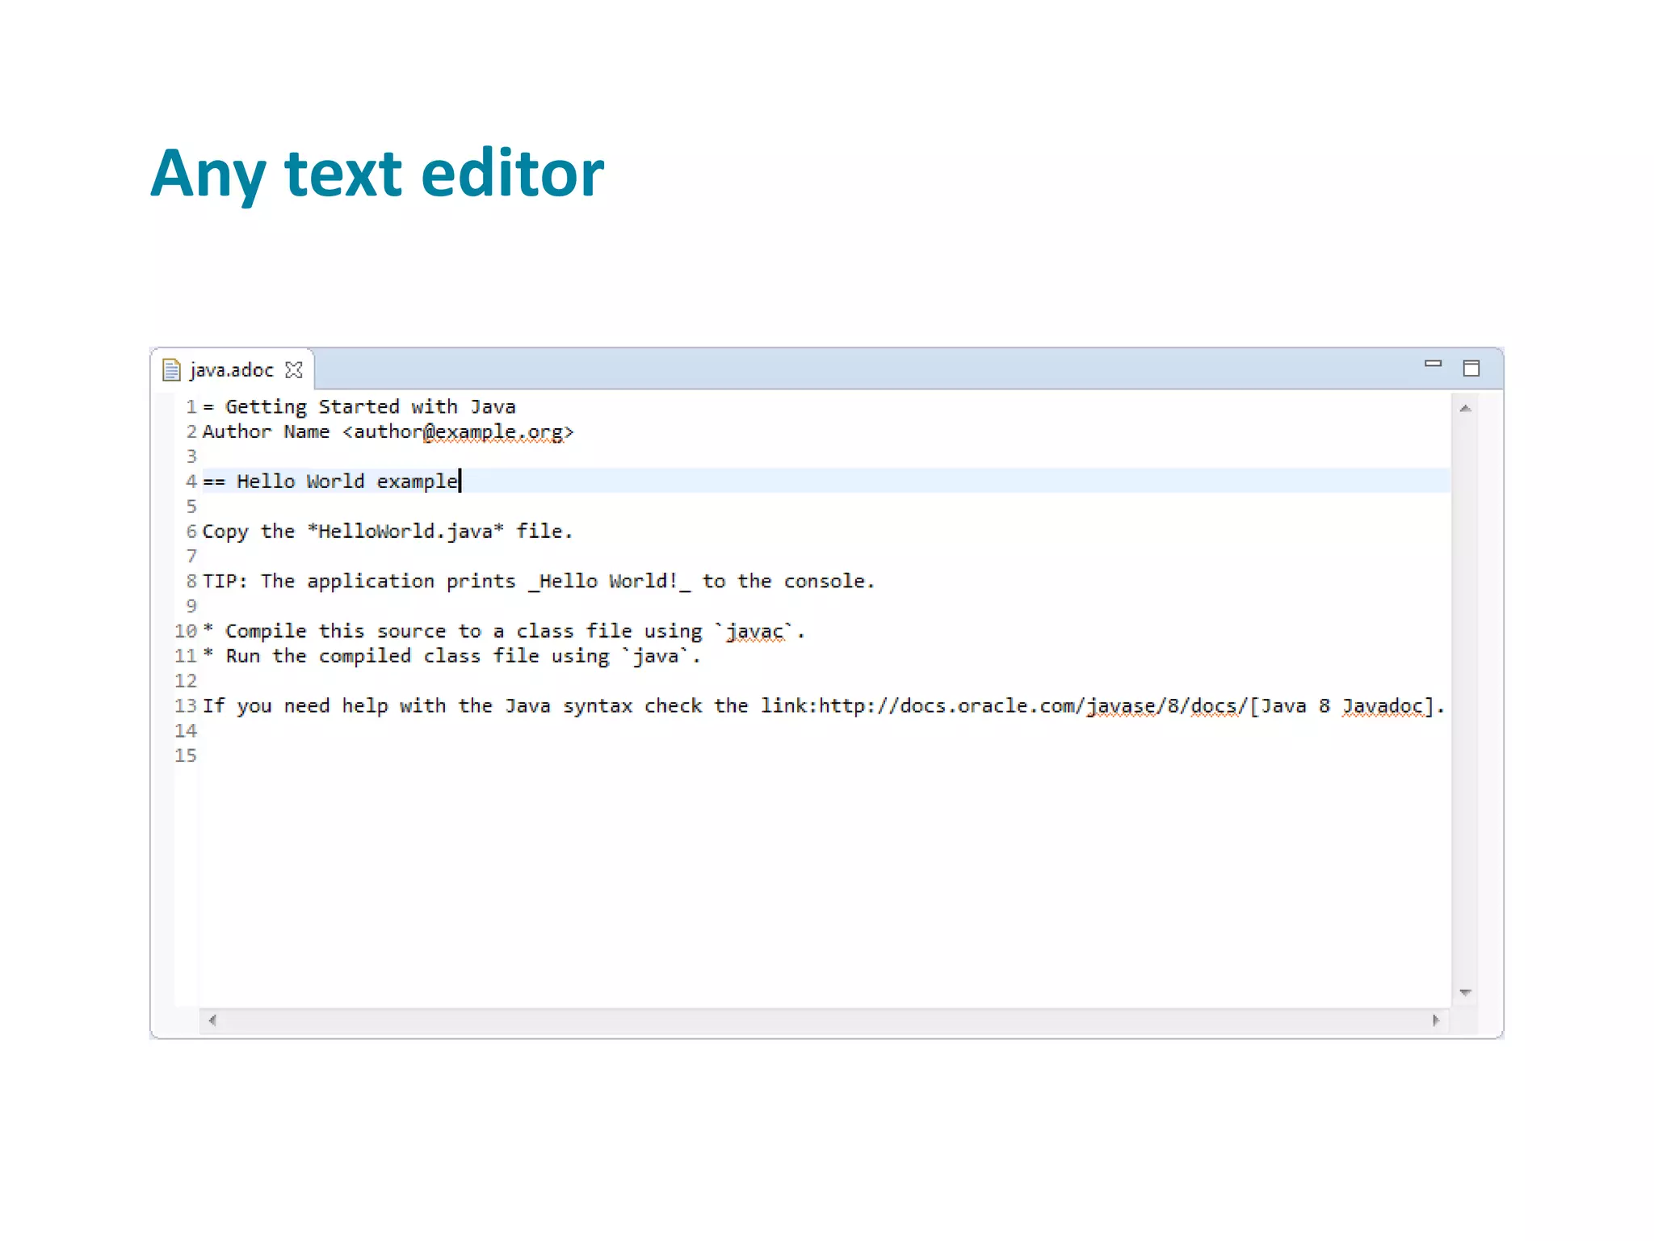The height and width of the screenshot is (1241, 1654).
Task: Click line number 13 in gutter
Action: click(x=186, y=706)
